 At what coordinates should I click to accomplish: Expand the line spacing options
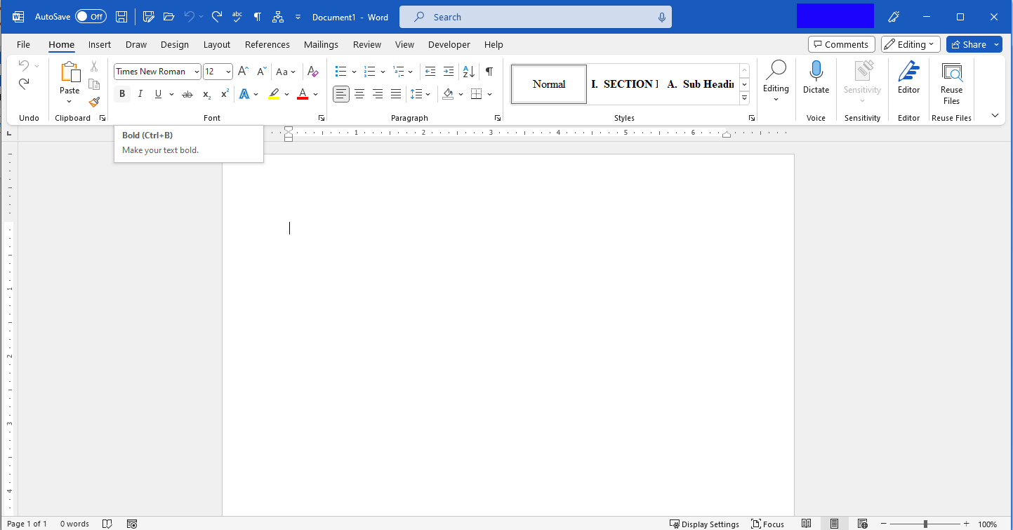(428, 93)
